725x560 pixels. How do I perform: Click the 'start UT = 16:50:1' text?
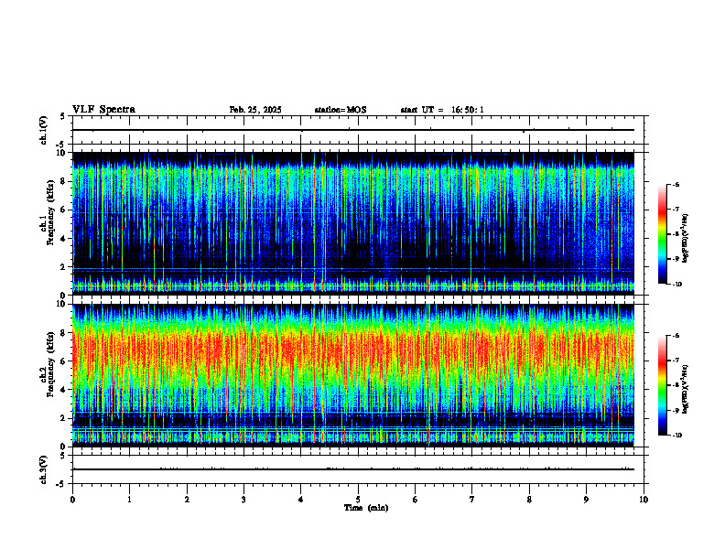click(442, 110)
